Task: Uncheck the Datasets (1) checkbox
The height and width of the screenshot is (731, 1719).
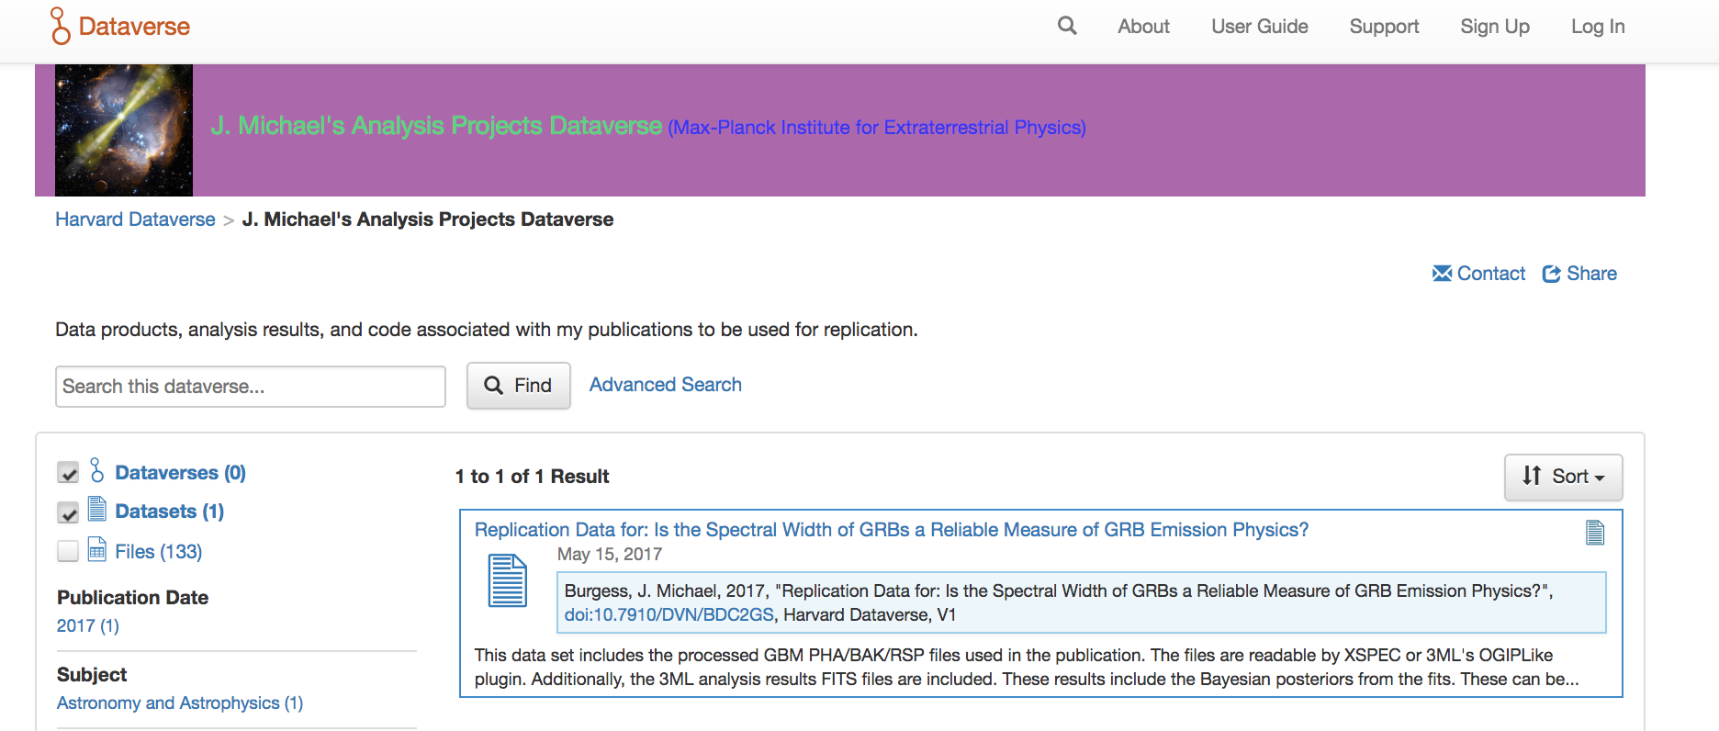Action: pyautogui.click(x=68, y=512)
